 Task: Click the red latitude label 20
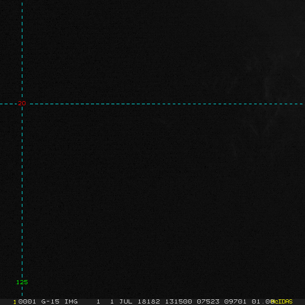tap(21, 104)
